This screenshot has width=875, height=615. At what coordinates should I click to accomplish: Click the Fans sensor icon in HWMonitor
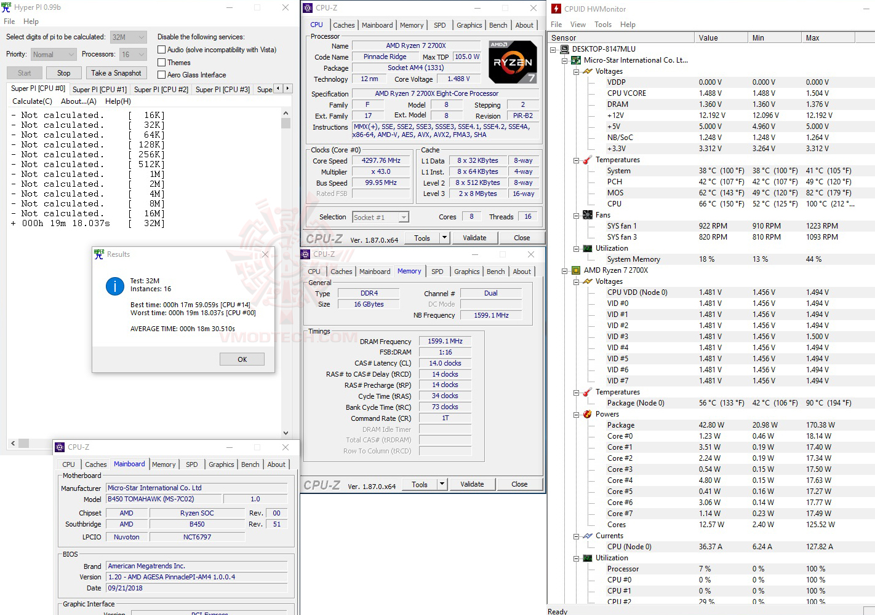(586, 214)
